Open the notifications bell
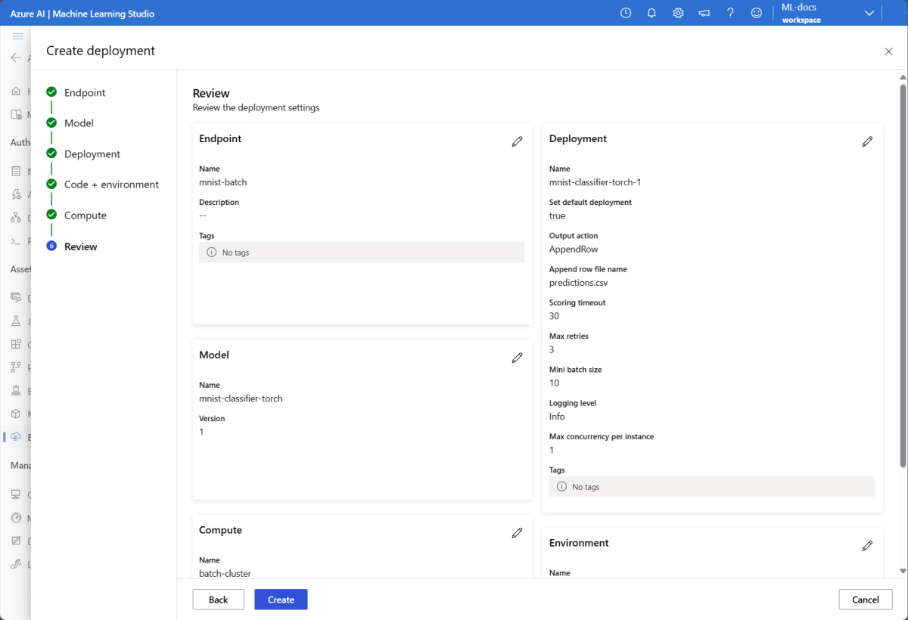 (x=651, y=13)
